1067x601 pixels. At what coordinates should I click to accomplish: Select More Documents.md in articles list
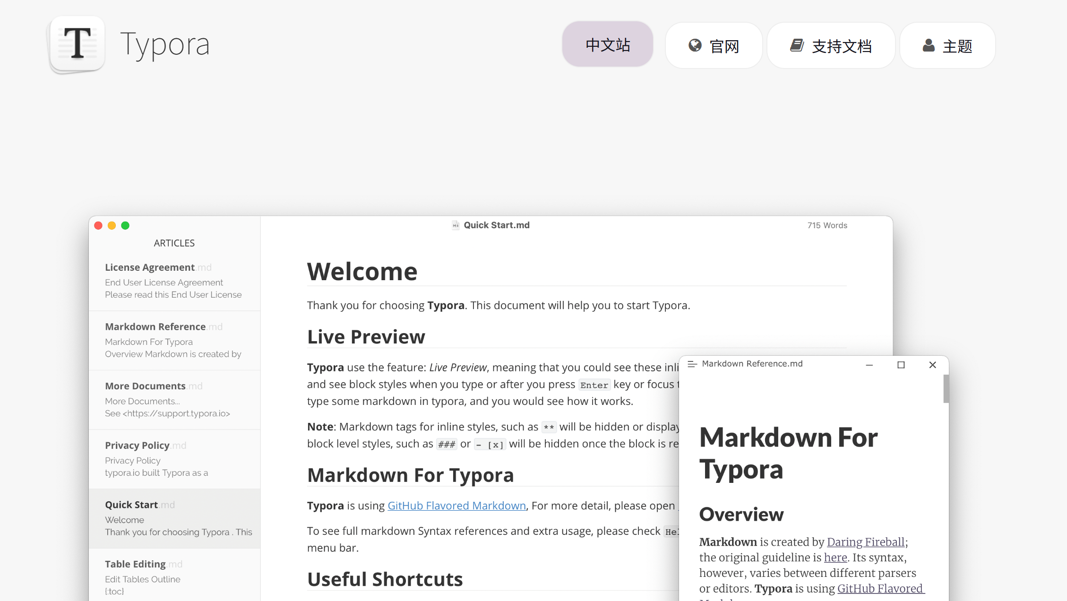tap(174, 400)
